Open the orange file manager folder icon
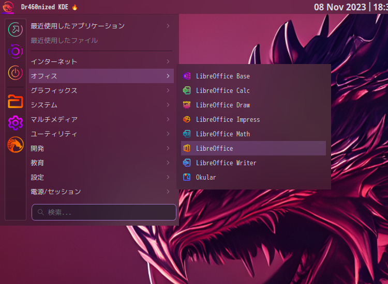Screen dimensions: 388x284 click(x=16, y=101)
